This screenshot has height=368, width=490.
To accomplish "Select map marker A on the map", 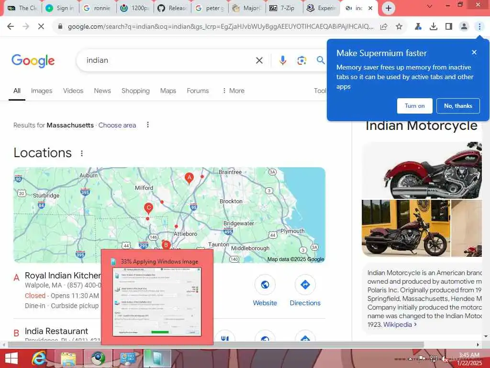I will (189, 177).
